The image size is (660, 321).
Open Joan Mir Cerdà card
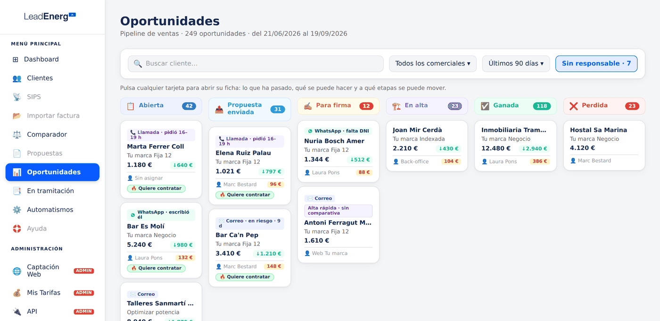coord(427,146)
